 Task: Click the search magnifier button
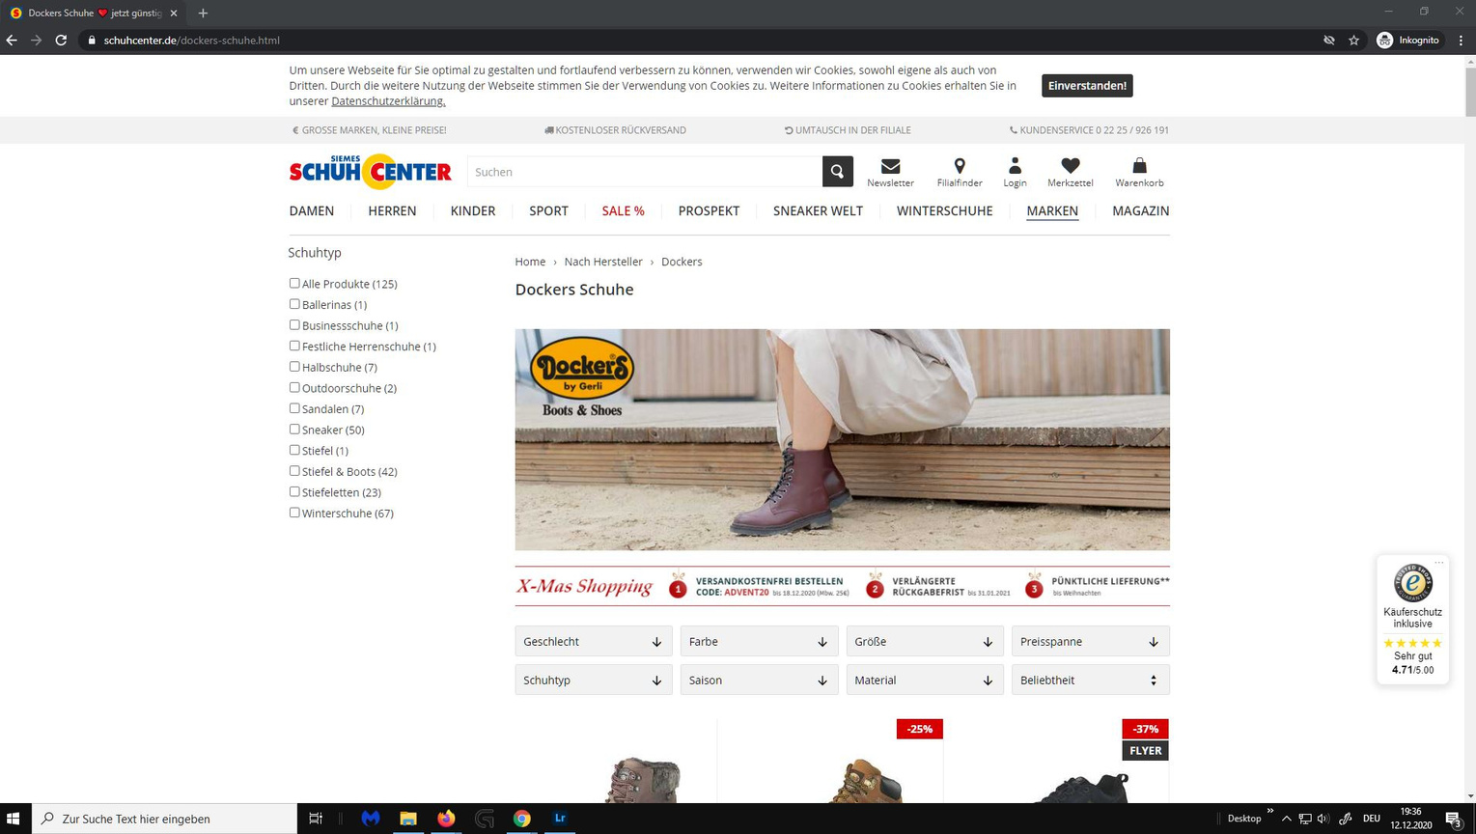tap(837, 172)
